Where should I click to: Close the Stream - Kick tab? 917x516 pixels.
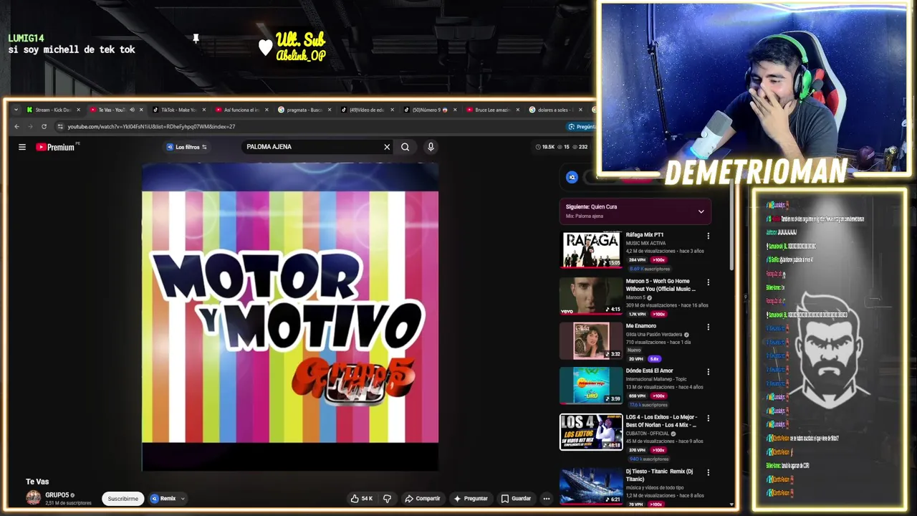point(78,110)
